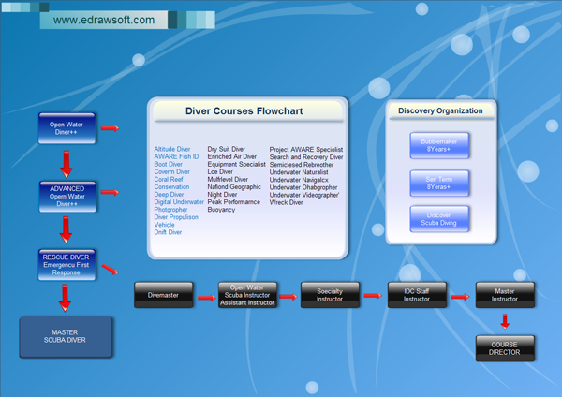Image resolution: width=562 pixels, height=397 pixels.
Task: Click the down arrow above MASTER SCUBA DIVER
Action: click(65, 298)
